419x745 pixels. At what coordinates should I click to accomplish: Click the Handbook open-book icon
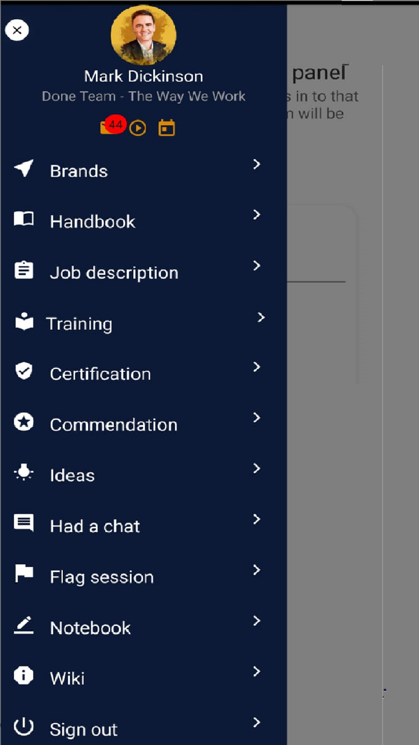23,219
